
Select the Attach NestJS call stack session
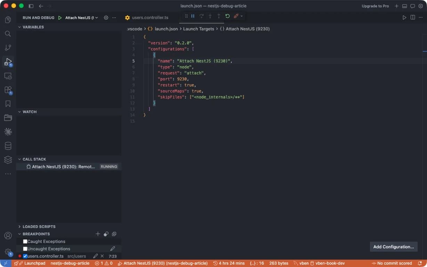69,167
